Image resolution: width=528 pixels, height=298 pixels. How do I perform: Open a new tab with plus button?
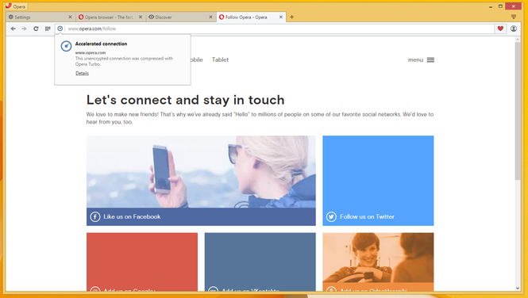(x=291, y=17)
